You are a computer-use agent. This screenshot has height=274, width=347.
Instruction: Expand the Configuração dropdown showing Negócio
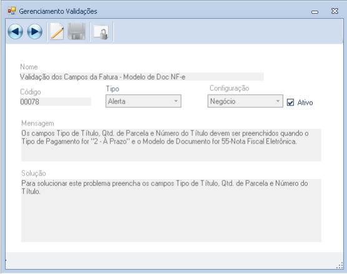point(245,101)
